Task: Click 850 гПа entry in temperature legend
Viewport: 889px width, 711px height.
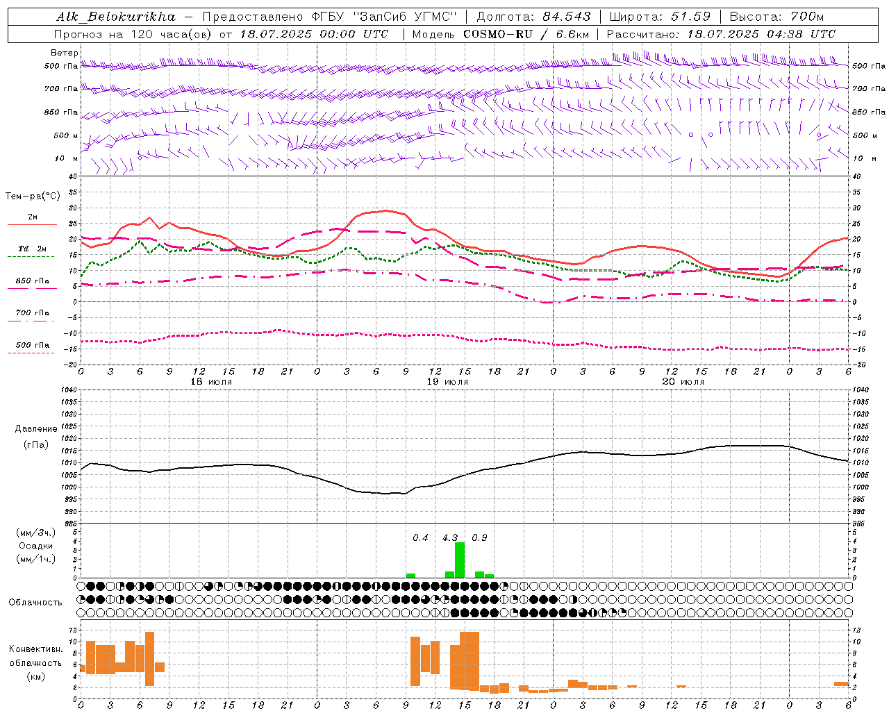Action: tap(33, 281)
